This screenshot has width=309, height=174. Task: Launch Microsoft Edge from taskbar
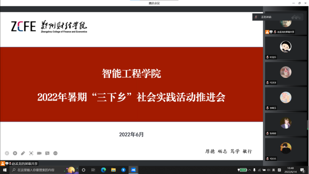(103, 170)
